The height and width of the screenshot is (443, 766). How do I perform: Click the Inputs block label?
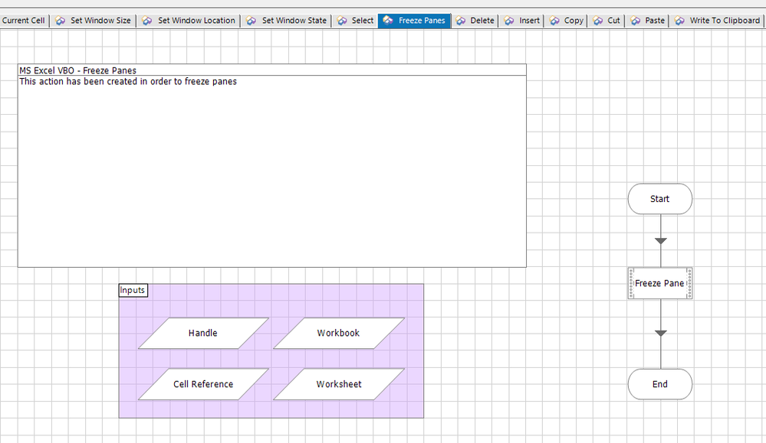[133, 291]
